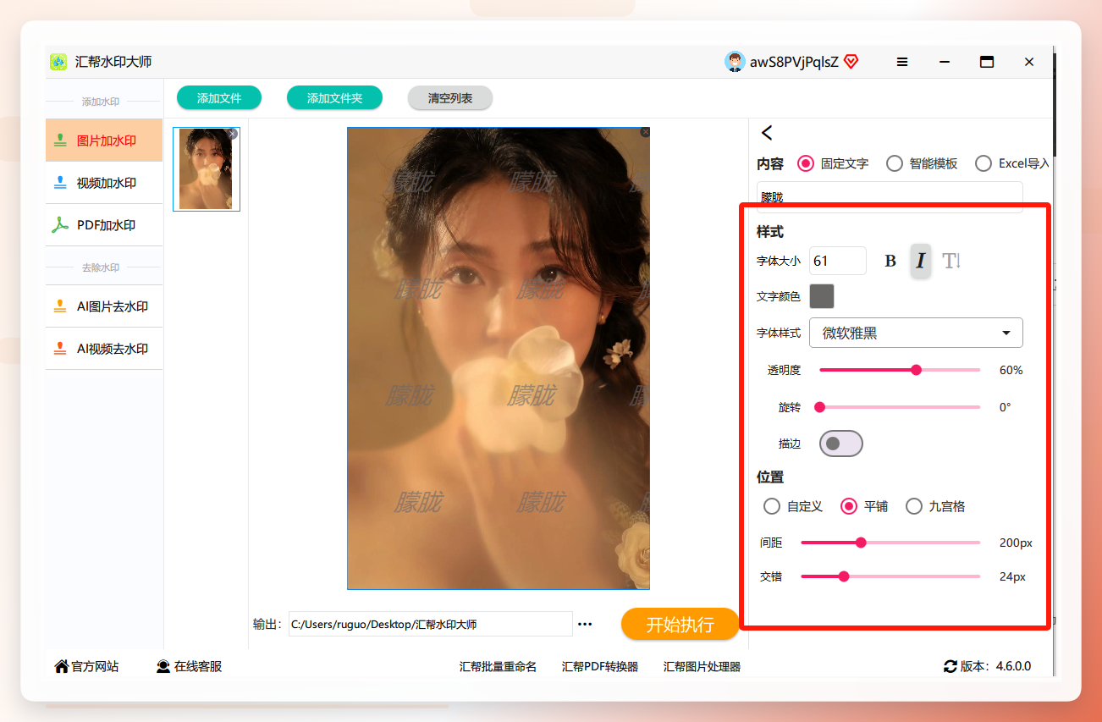Open the 汇帮PDF转换器 link
Screen dimensions: 1102x722
[600, 667]
